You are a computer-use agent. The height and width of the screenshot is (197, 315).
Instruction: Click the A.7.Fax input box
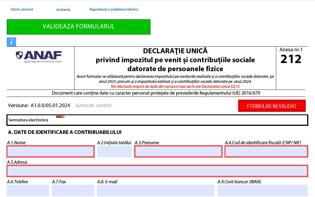point(73,190)
